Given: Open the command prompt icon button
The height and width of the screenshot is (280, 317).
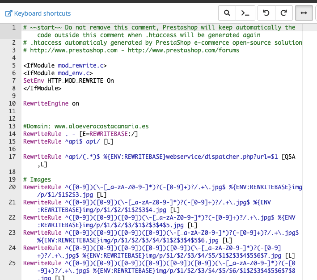Looking at the screenshot, I should coord(245,13).
